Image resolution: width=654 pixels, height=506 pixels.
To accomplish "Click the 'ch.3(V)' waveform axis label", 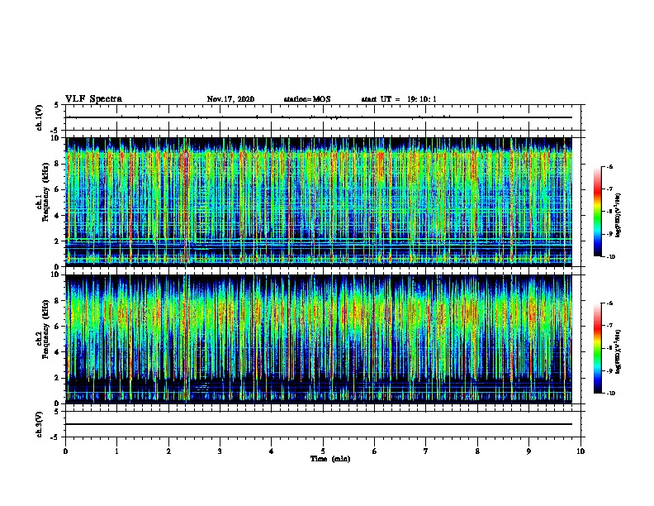I will point(40,424).
